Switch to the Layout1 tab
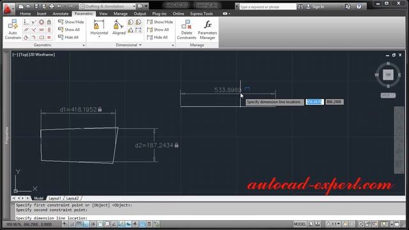 pyautogui.click(x=54, y=198)
